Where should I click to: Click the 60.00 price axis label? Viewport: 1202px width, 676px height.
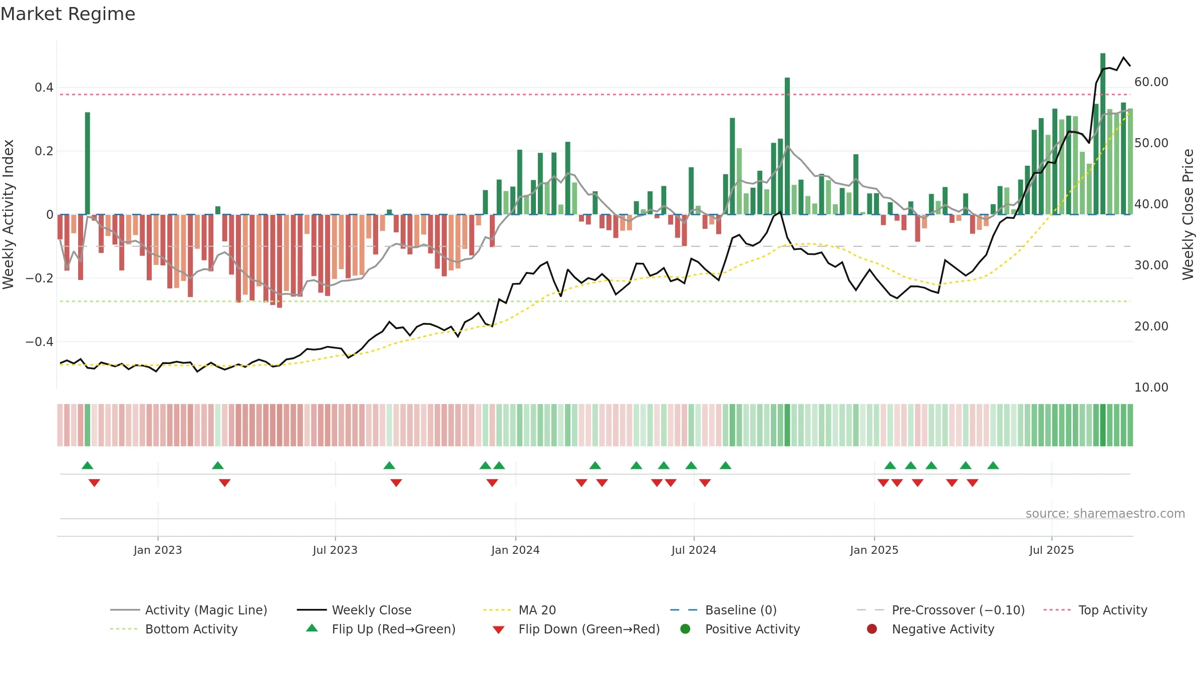point(1151,82)
